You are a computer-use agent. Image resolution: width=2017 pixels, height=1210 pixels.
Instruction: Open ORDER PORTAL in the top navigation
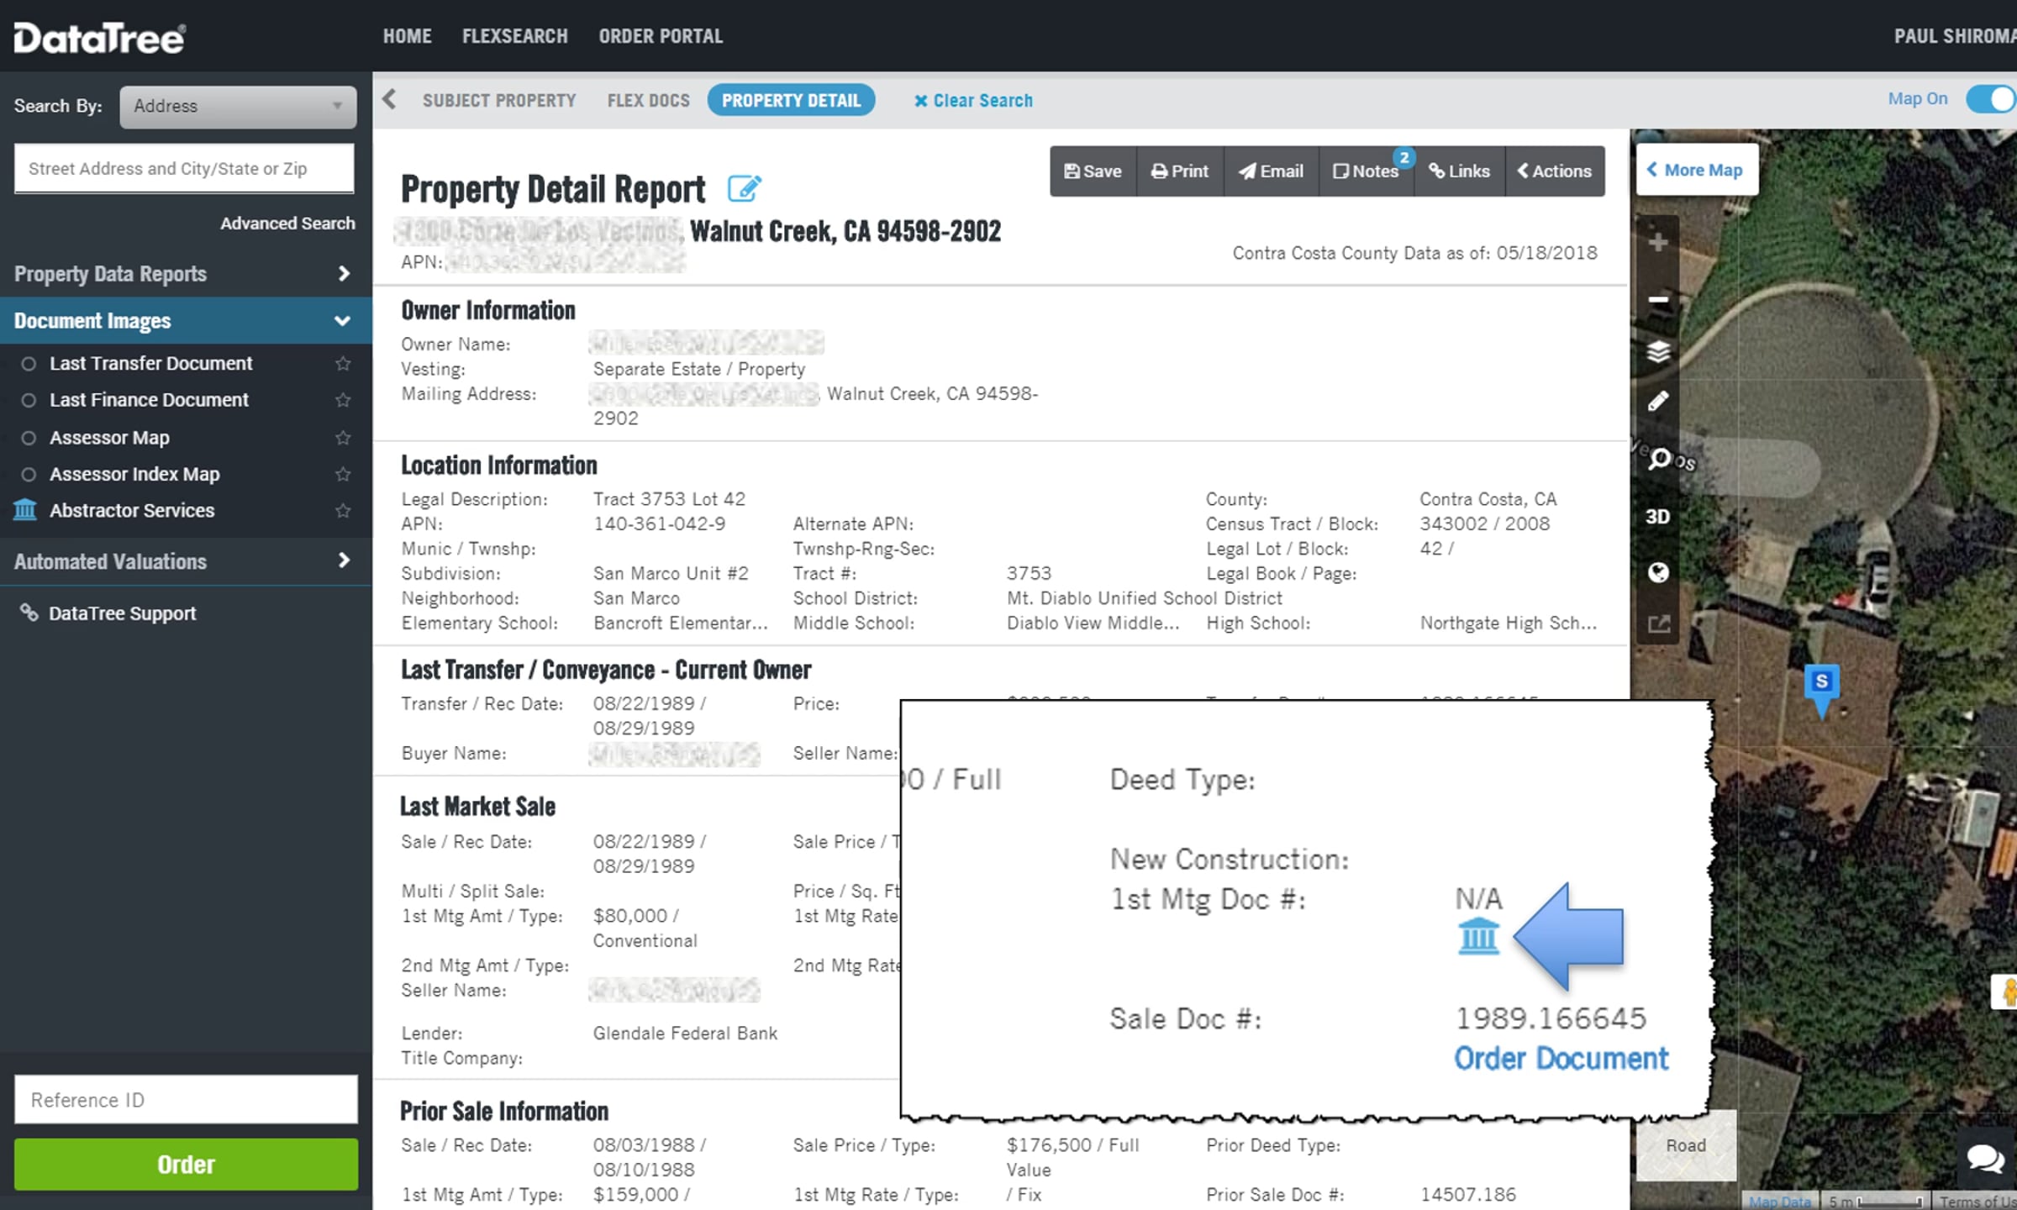pos(661,36)
